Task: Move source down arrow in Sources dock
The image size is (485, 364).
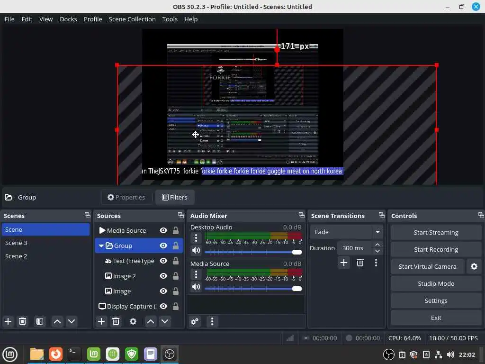Action: tap(165, 321)
